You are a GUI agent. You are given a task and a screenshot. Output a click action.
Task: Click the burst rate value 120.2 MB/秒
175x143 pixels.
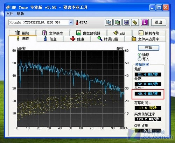point(148,119)
